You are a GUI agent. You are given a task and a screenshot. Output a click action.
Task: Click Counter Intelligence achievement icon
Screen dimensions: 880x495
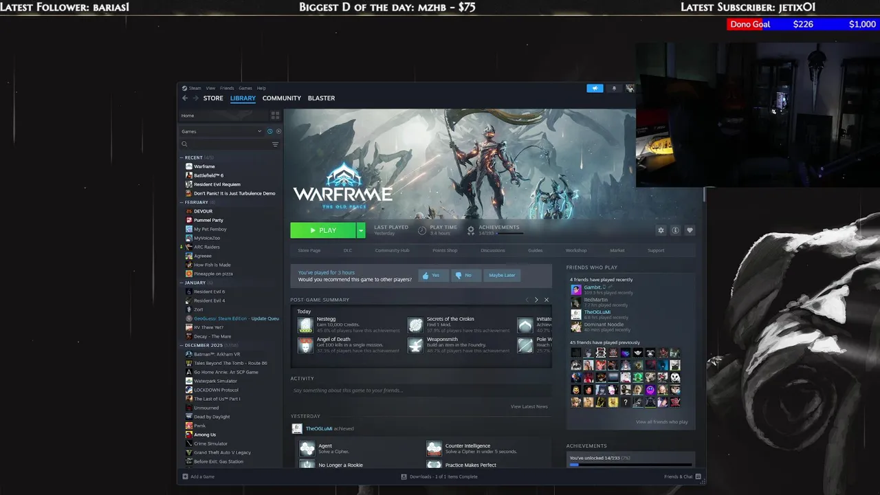[x=434, y=448]
